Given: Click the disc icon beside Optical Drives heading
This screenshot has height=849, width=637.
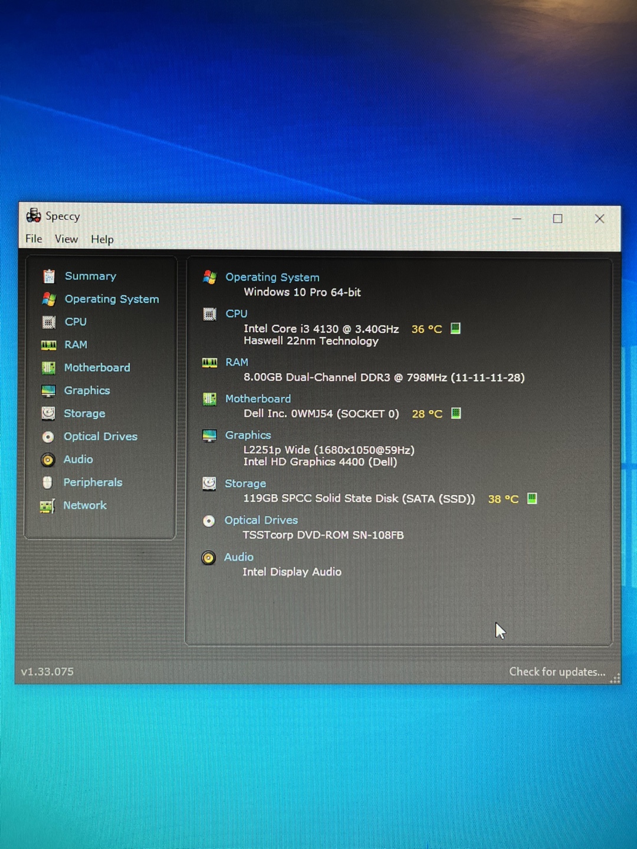Looking at the screenshot, I should 209,521.
